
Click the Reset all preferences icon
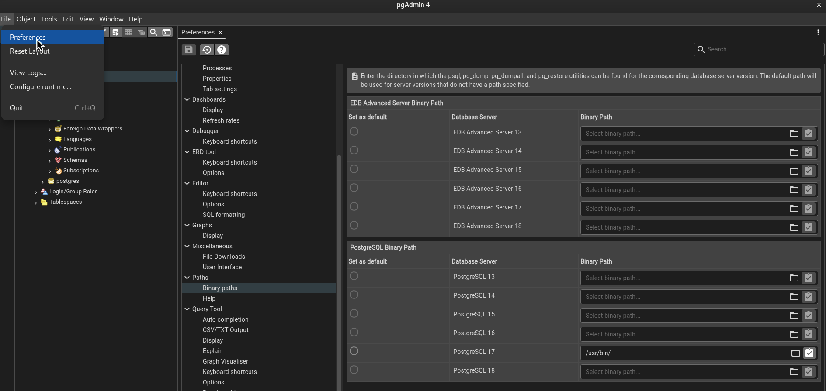[x=207, y=50]
